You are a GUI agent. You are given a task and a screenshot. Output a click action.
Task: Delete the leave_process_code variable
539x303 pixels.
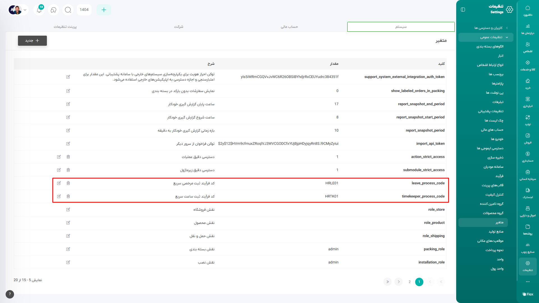[x=68, y=183]
